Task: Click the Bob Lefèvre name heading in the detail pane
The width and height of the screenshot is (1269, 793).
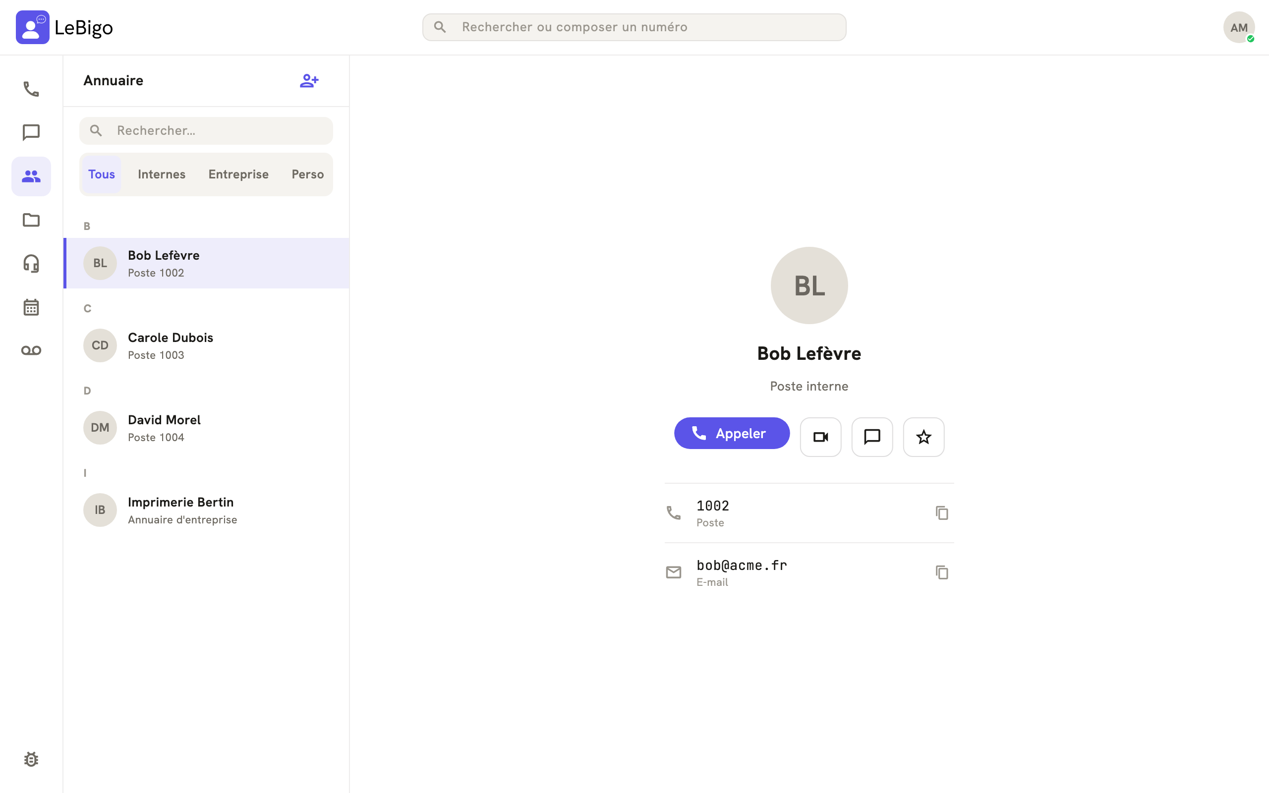Action: pyautogui.click(x=809, y=353)
